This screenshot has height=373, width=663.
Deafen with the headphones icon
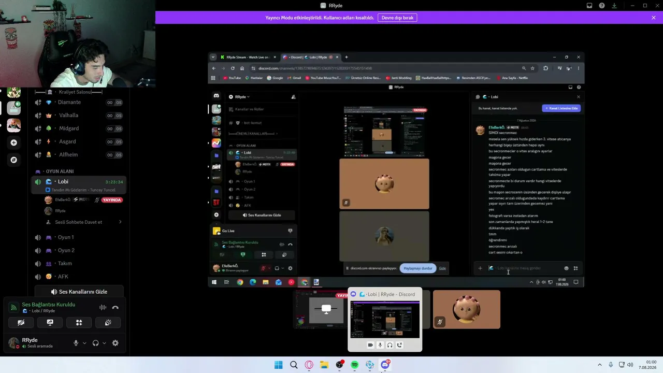tap(95, 343)
